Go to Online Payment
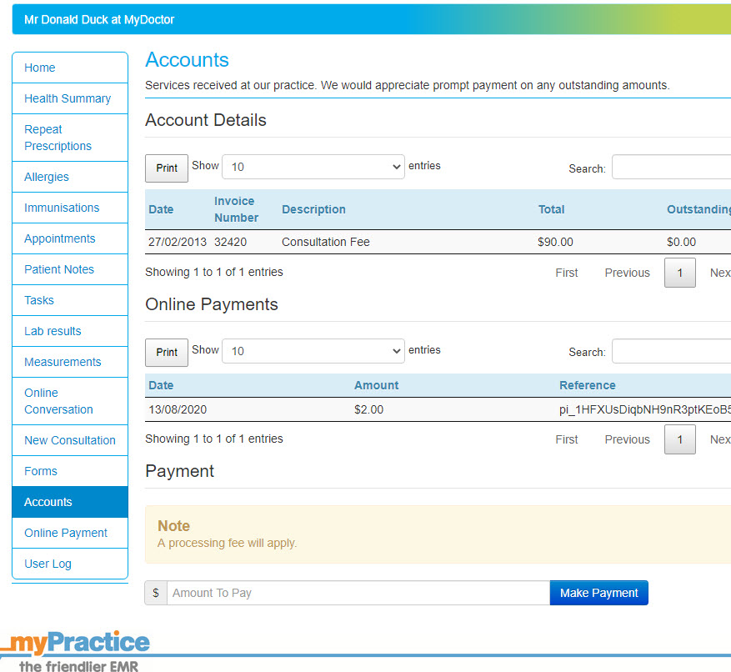Screen dimensions: 731x672 [x=70, y=533]
